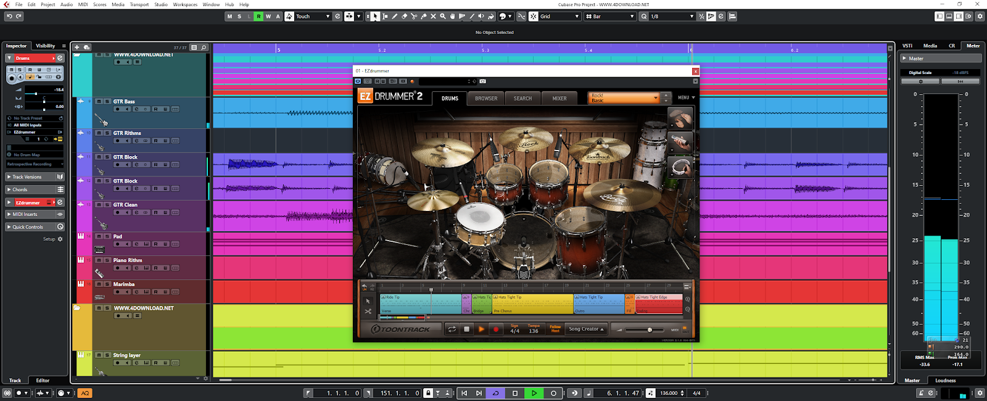This screenshot has width=987, height=401.
Task: Click the Hats Tight Tip Pre Chorus block
Action: (532, 304)
